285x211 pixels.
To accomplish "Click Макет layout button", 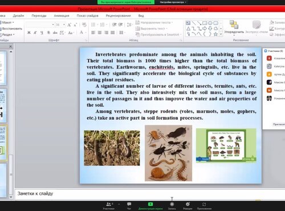I will pyautogui.click(x=7, y=22).
